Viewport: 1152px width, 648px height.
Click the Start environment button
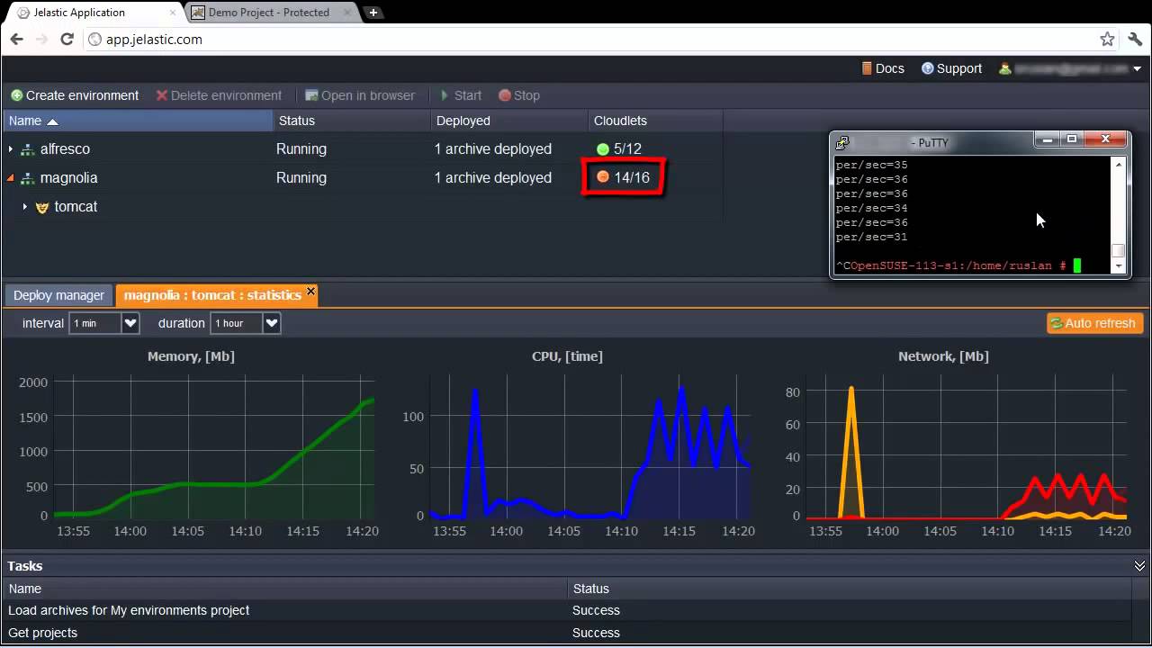pos(461,95)
